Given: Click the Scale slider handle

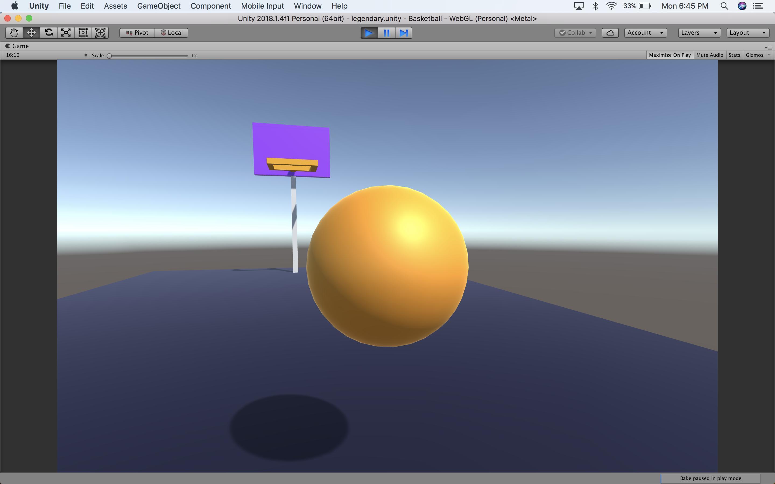Looking at the screenshot, I should (x=109, y=56).
